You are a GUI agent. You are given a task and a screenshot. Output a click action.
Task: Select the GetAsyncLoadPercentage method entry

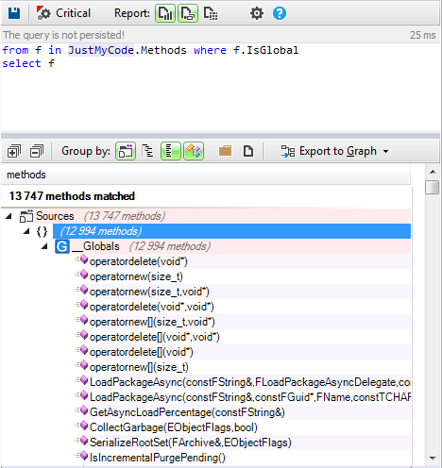click(x=187, y=412)
